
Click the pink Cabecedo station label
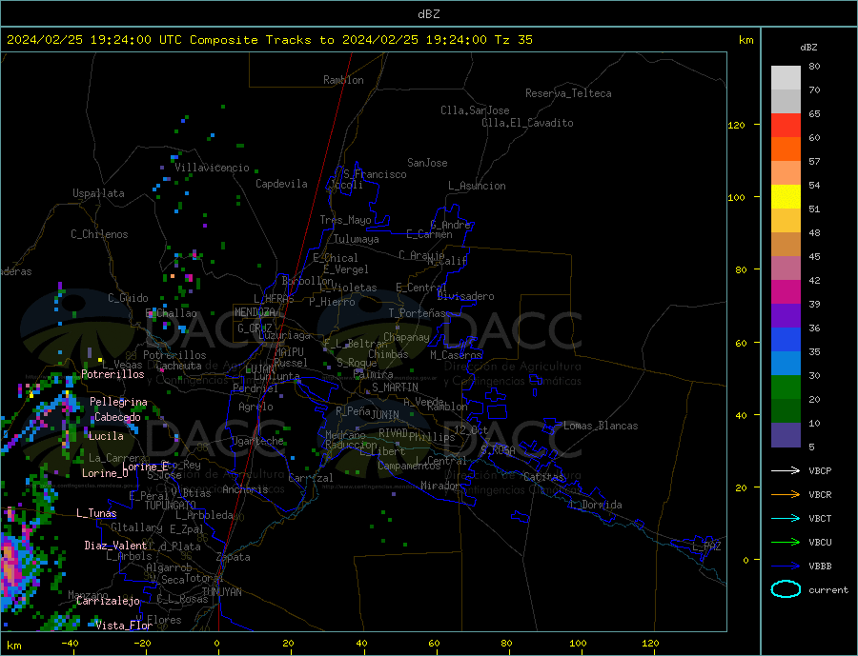117,417
